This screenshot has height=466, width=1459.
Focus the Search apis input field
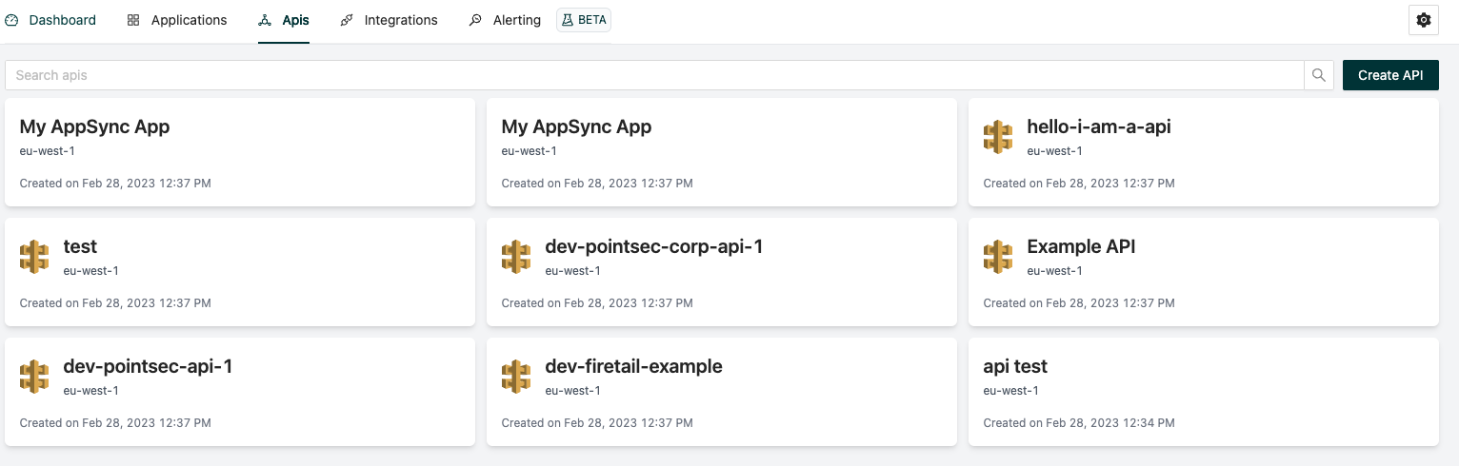point(653,75)
